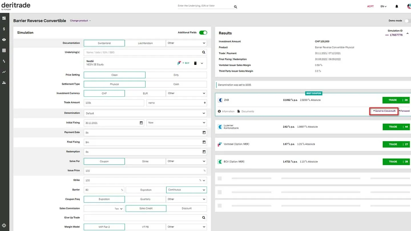This screenshot has width=411, height=231.
Task: Click the Issue Price 100 field
Action: pos(145,171)
